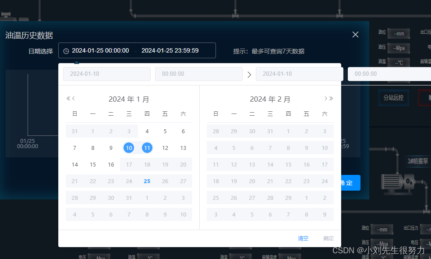Close the 油温历史数据 dialog
Image resolution: width=431 pixels, height=259 pixels.
coord(355,34)
